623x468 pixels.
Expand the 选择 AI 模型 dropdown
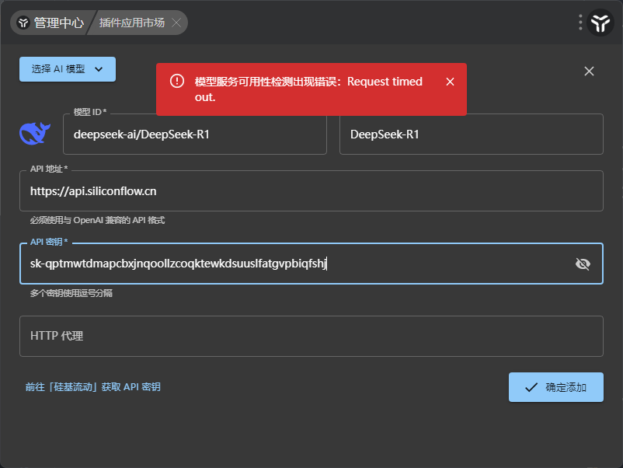pyautogui.click(x=68, y=69)
